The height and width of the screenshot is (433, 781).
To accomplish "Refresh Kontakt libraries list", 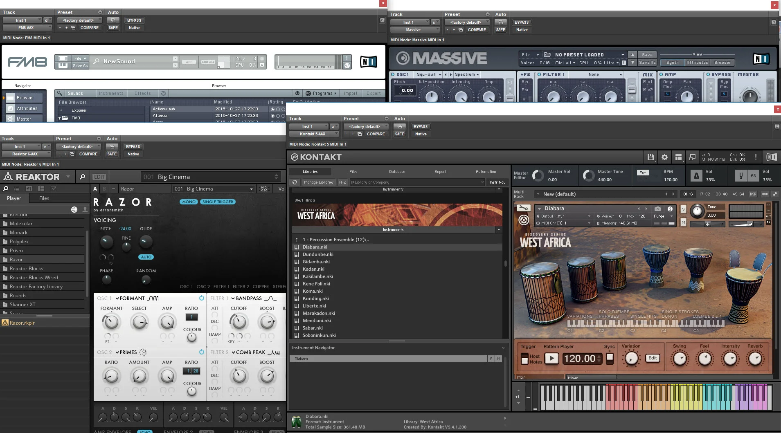I will (294, 182).
